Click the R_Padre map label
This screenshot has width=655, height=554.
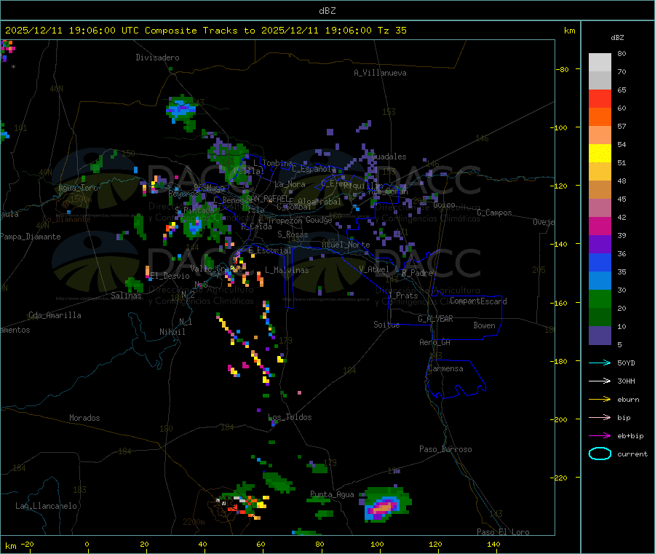pyautogui.click(x=417, y=273)
